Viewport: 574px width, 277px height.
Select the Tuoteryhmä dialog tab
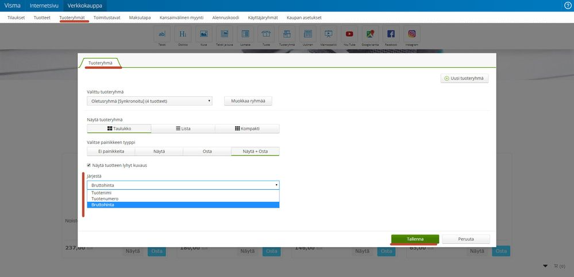click(x=101, y=63)
